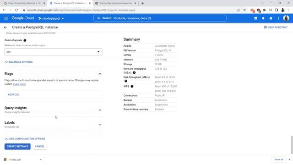Activate Cloud Shell icon in header

[x=255, y=18]
